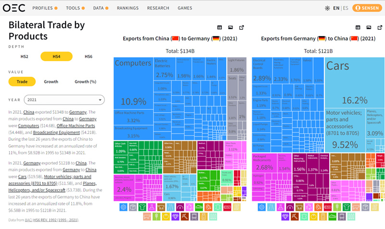Click the SENSEN account button
Screen dimensions: 385x229
click(366, 8)
